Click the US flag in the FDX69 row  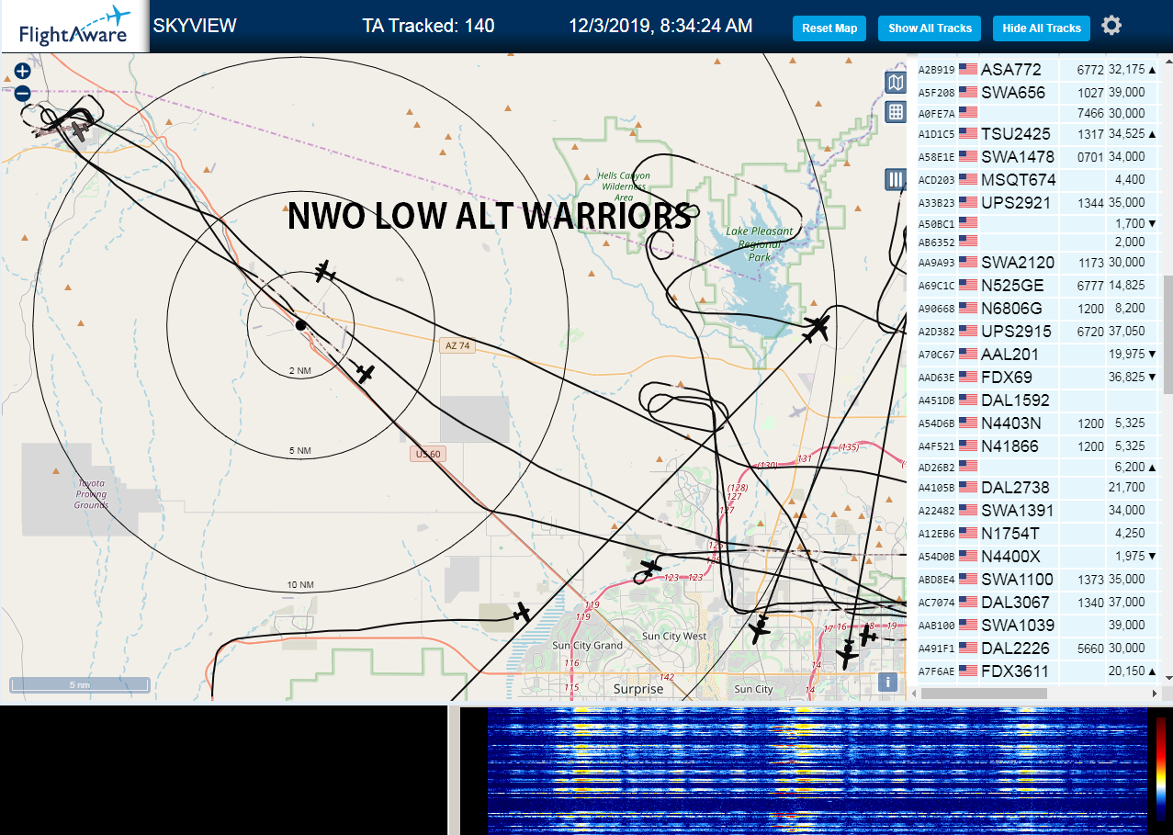pos(967,377)
